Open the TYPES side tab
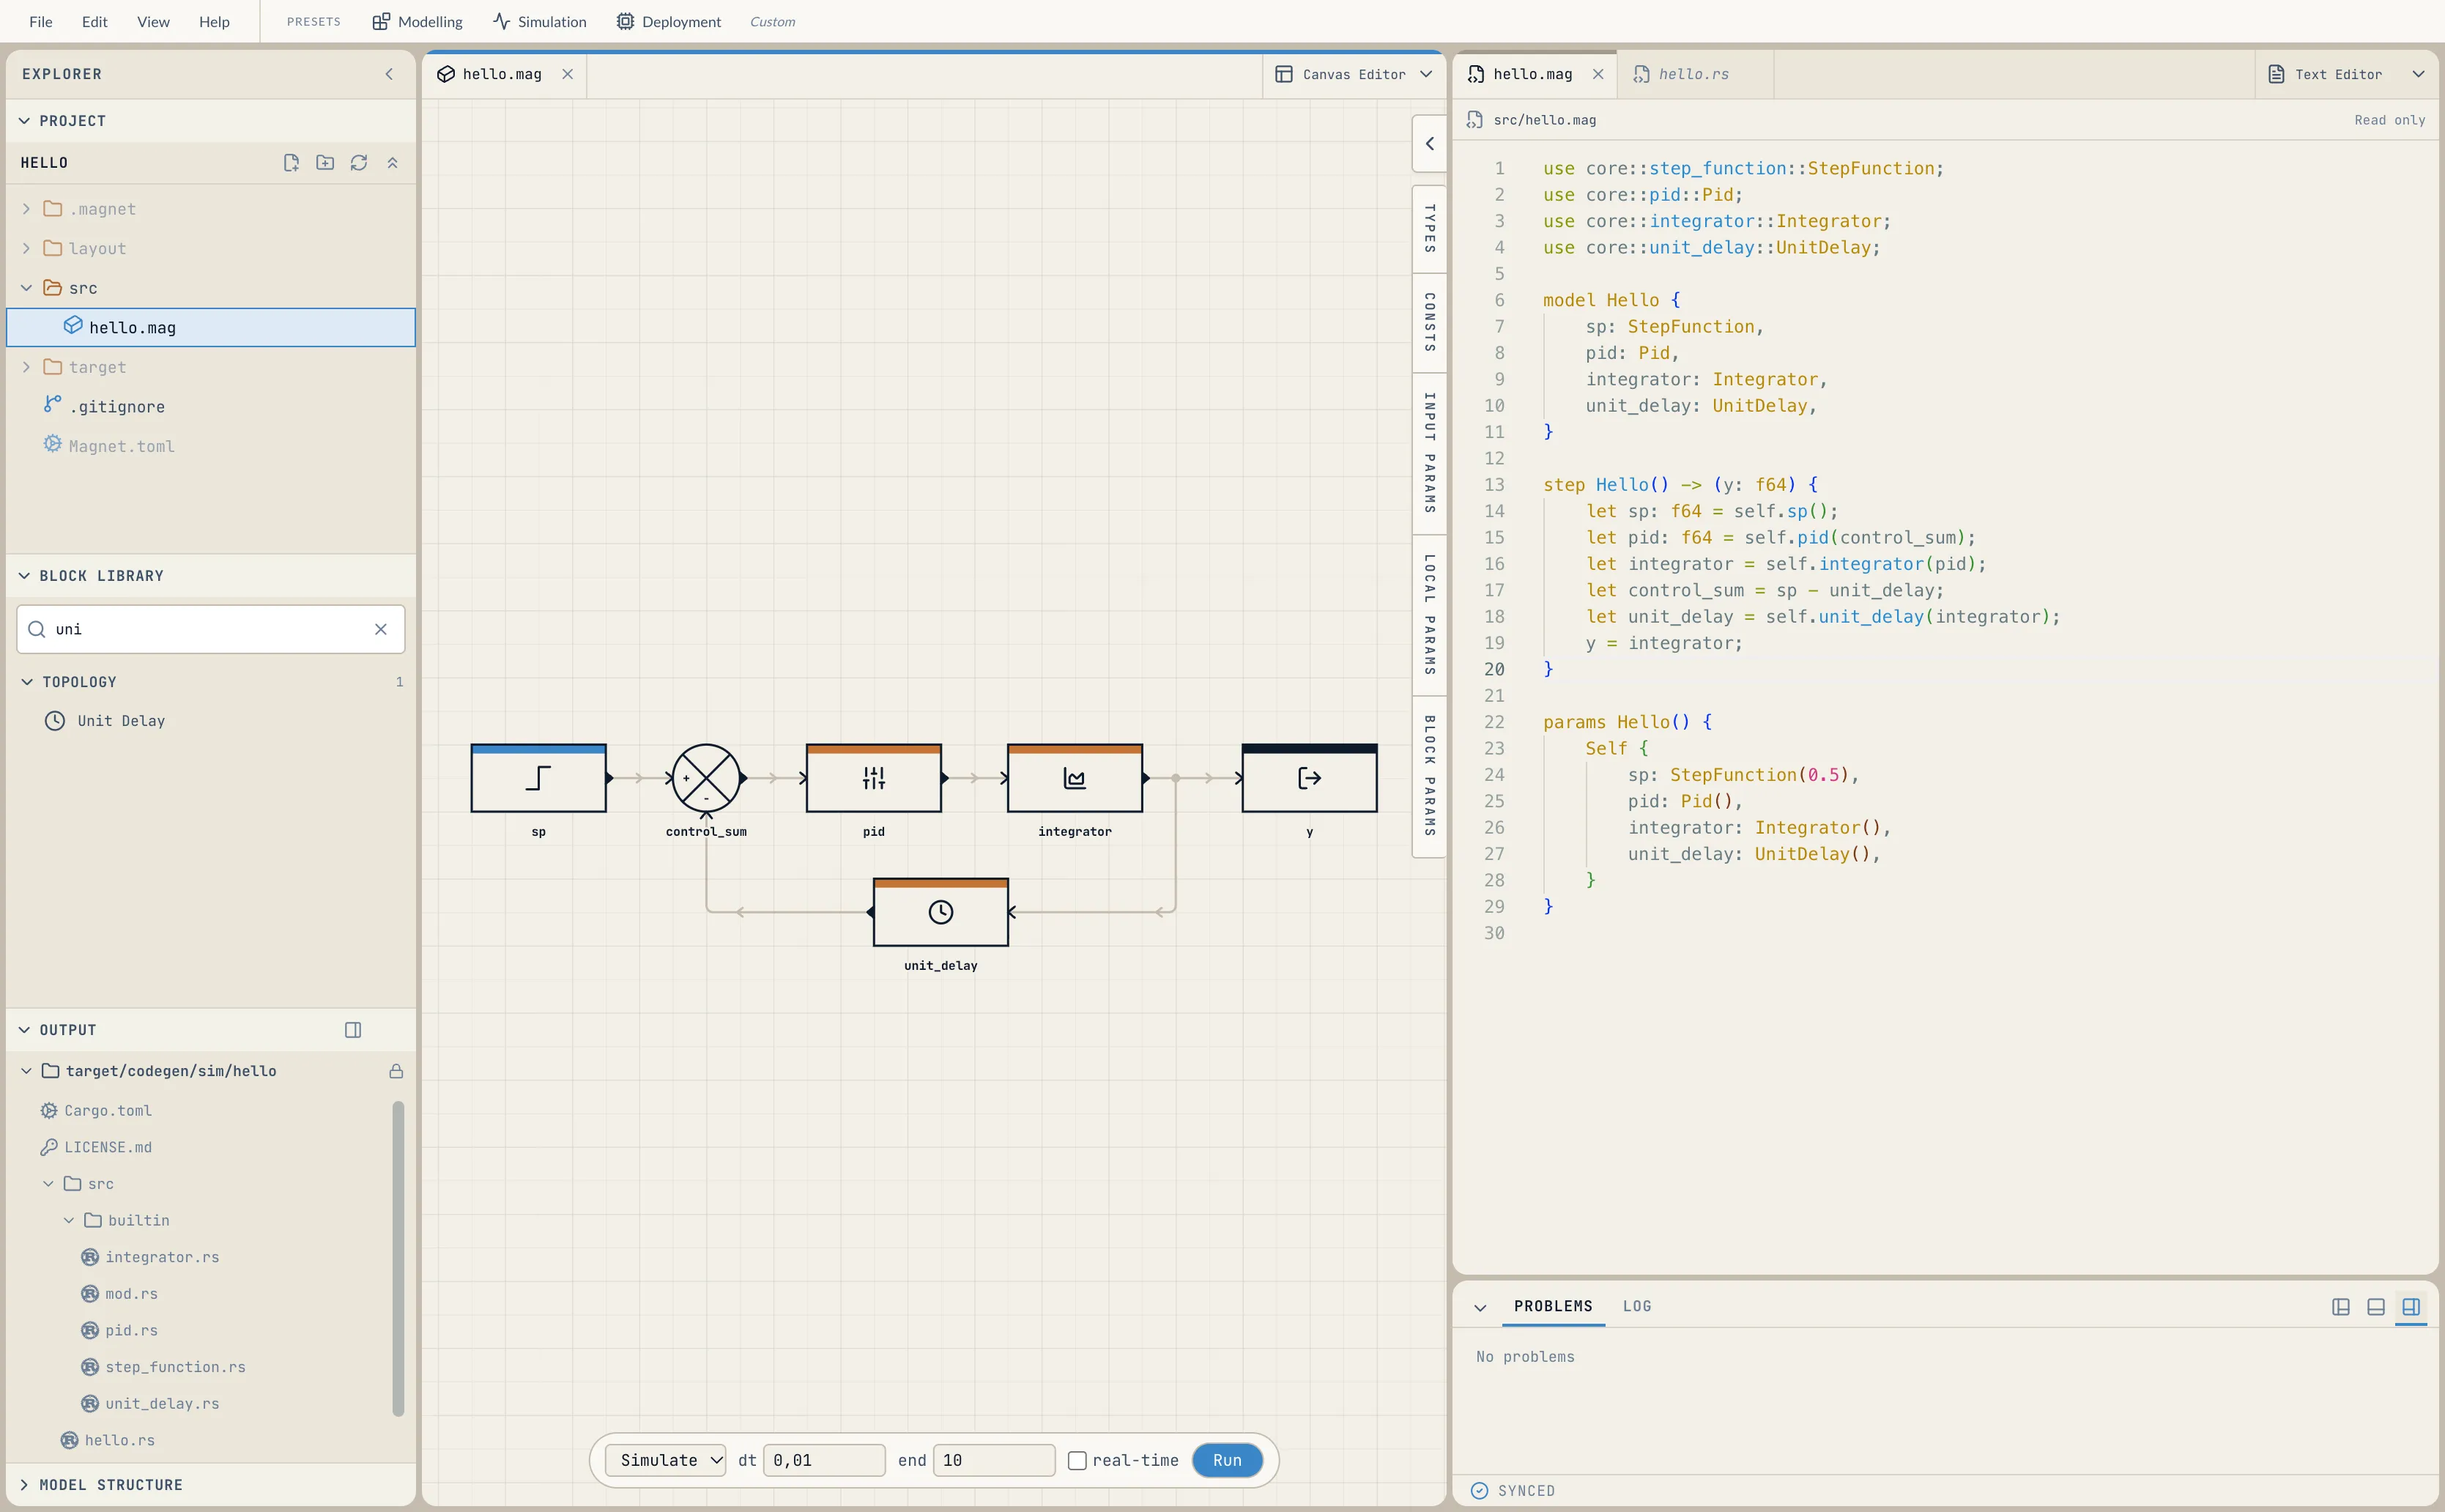This screenshot has height=1512, width=2445. (1429, 229)
